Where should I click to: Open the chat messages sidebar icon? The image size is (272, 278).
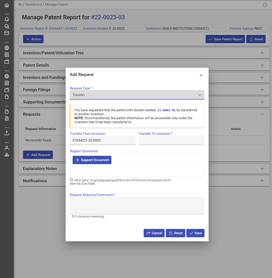7,26
